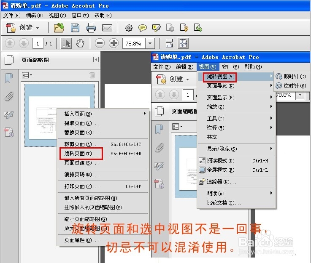Click the fit one full page icon

tap(183, 43)
